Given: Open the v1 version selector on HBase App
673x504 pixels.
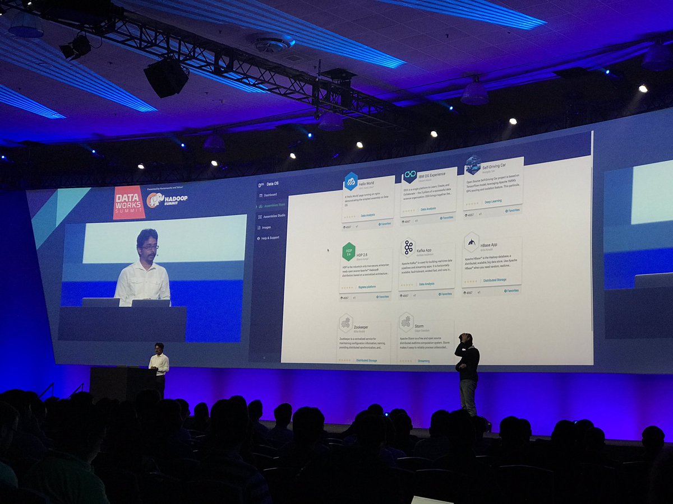Looking at the screenshot, I should click(x=478, y=292).
